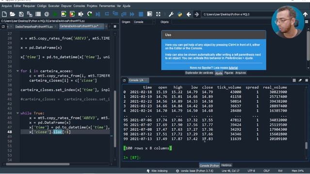The height and width of the screenshot is (174, 310).
Task: Run the current selection or line
Action: tap(81, 14)
